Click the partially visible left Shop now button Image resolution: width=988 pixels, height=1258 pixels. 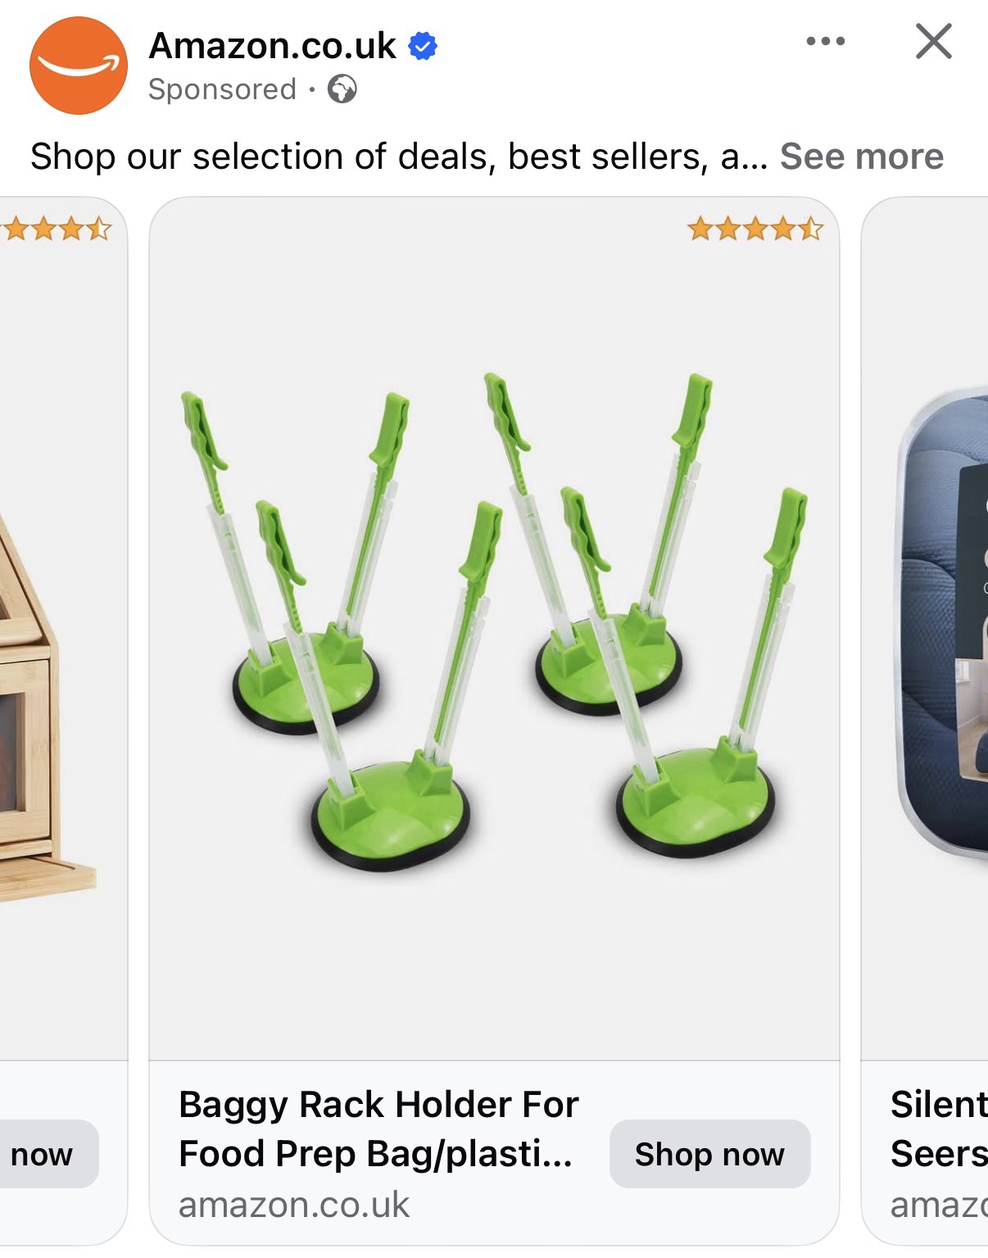49,1154
